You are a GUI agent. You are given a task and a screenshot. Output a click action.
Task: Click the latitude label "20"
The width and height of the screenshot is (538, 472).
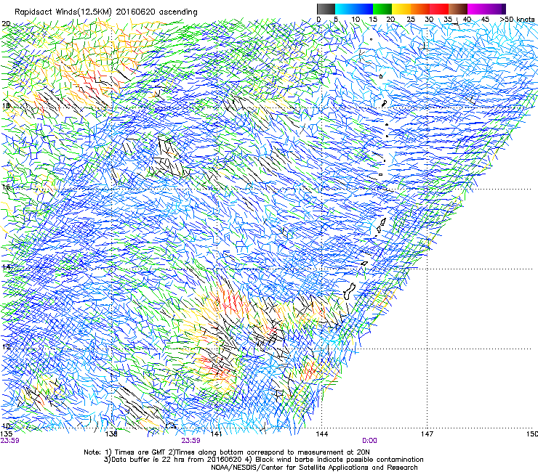click(x=6, y=24)
